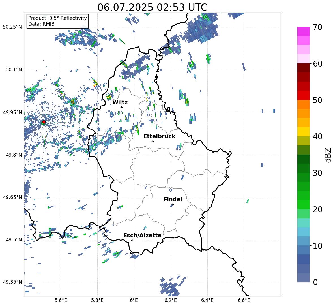Click the 49.5°N latitude label
The image size is (335, 306).
14,239
